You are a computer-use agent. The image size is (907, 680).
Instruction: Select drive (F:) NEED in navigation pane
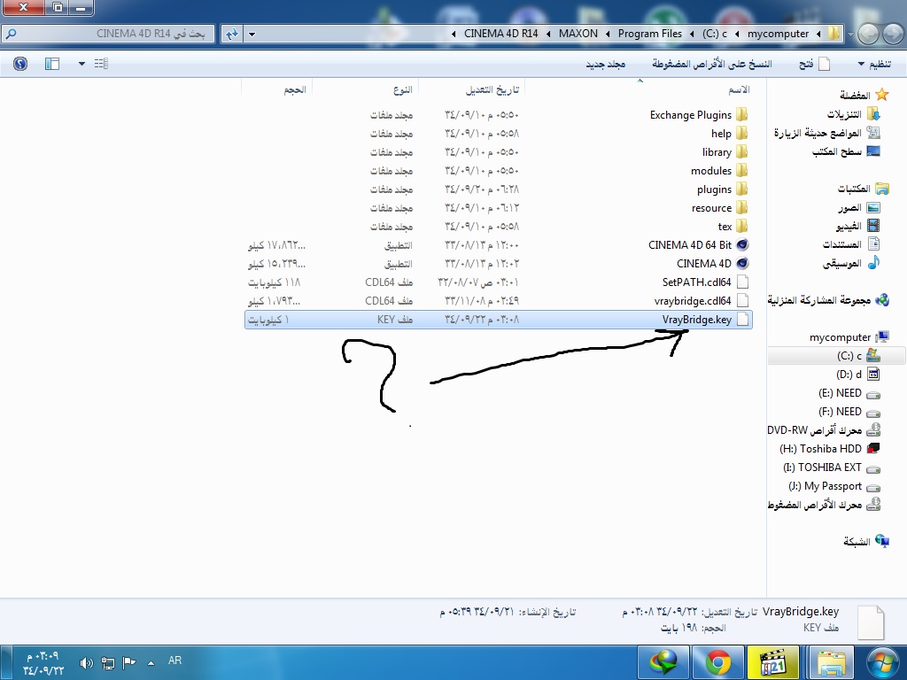pos(849,412)
